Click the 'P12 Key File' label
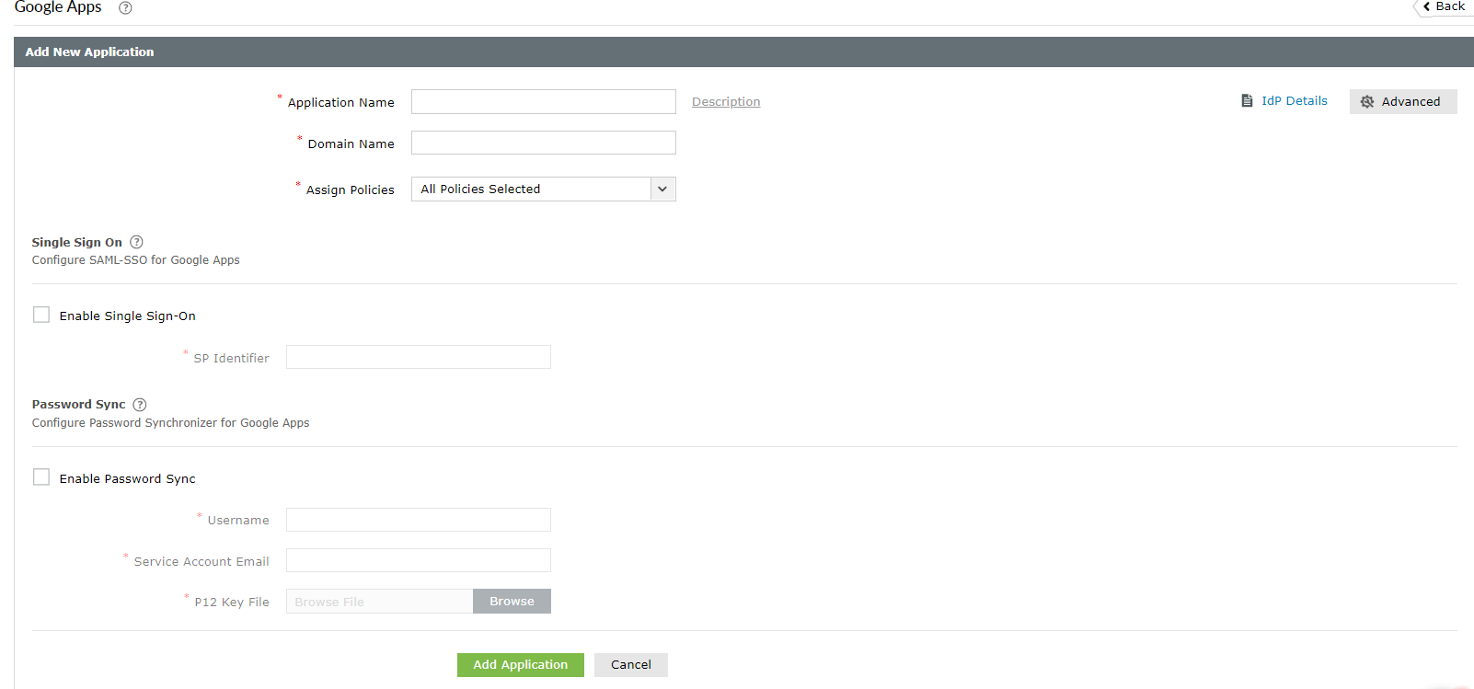This screenshot has width=1474, height=689. point(232,603)
